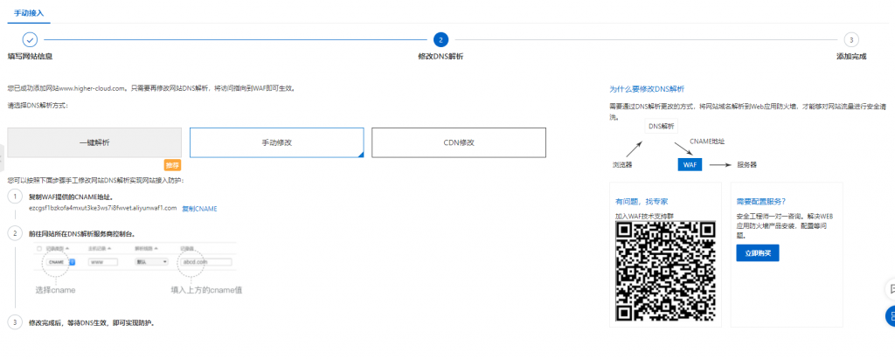The height and width of the screenshot is (359, 895).
Task: Open the 默认 line dropdown in example
Action: pos(151,262)
